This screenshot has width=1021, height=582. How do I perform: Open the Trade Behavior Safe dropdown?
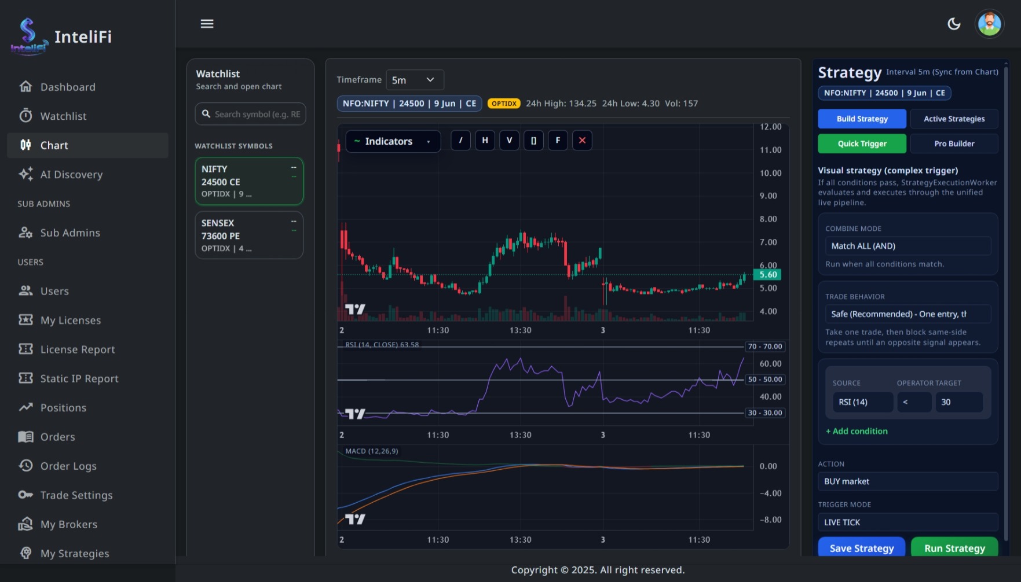tap(907, 314)
